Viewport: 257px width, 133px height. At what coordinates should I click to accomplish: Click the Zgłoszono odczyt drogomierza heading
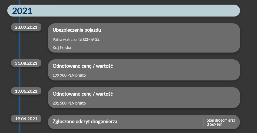pos(85,122)
